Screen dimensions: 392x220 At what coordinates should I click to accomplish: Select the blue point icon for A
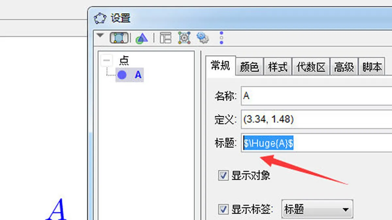(122, 75)
